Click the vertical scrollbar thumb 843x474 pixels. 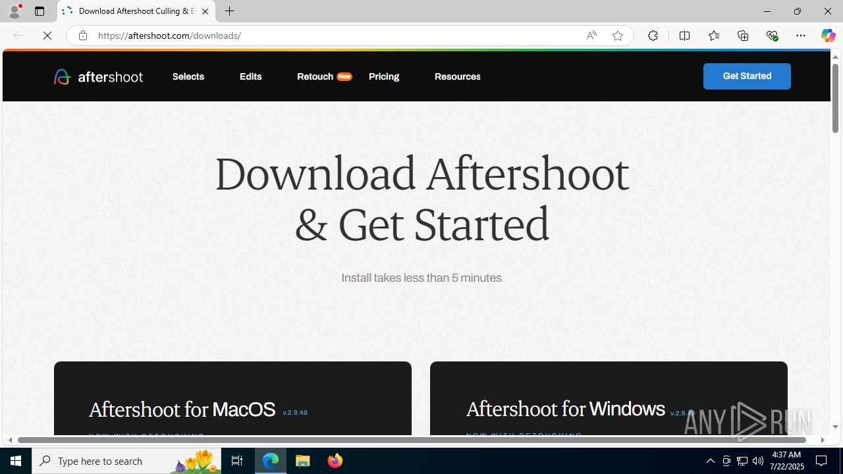coord(835,97)
